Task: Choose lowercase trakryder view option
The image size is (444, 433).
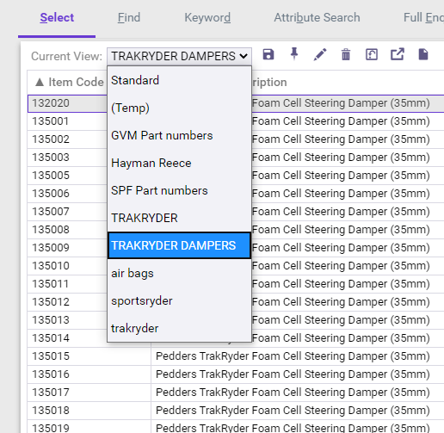Action: [x=179, y=328]
